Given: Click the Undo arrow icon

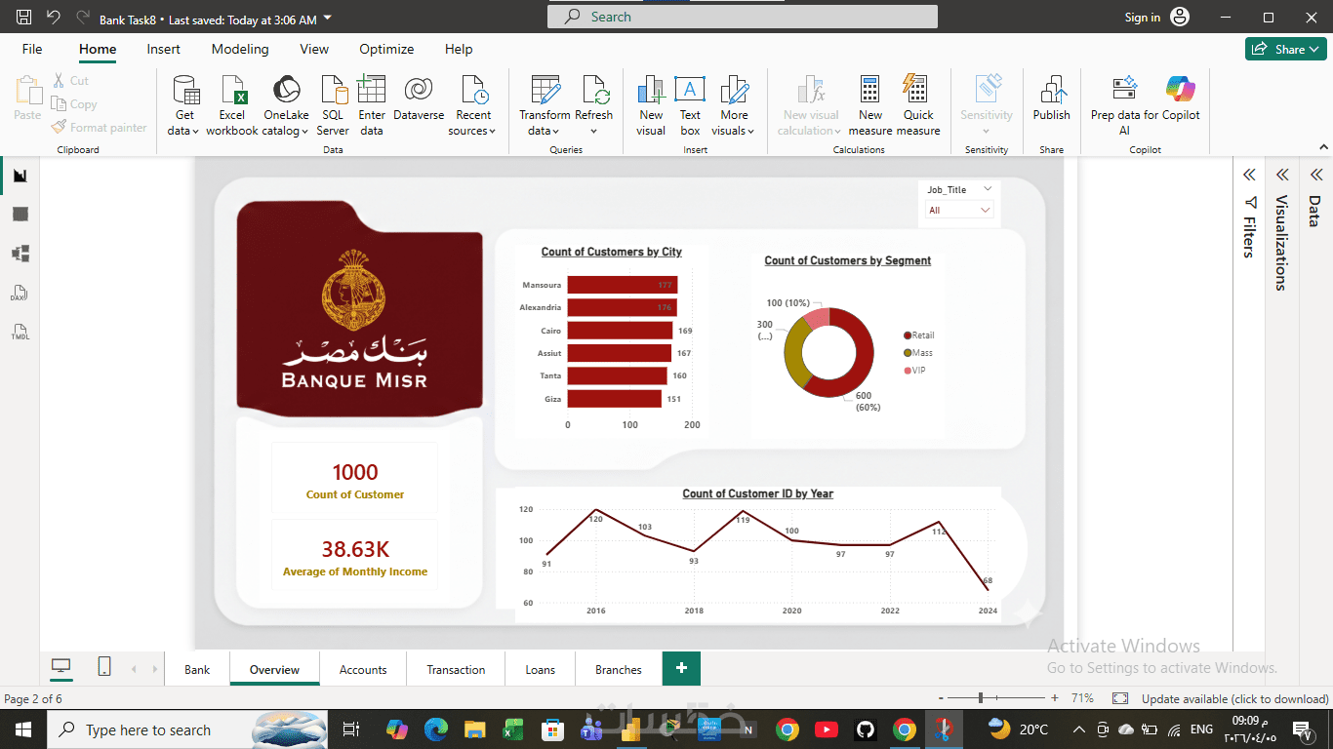Looking at the screenshot, I should click(x=53, y=18).
